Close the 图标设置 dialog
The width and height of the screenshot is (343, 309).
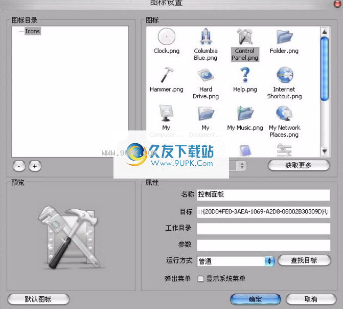337,4
